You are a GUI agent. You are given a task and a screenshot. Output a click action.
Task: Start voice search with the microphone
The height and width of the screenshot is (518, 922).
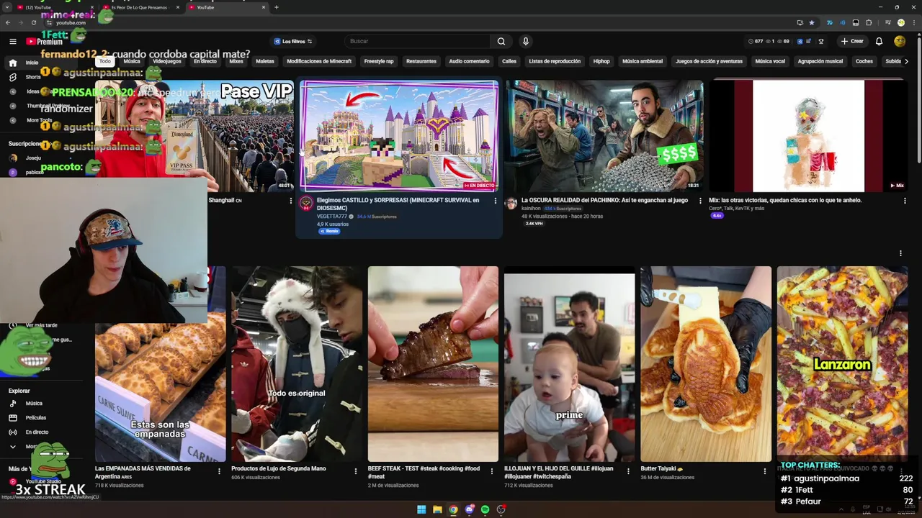[526, 41]
